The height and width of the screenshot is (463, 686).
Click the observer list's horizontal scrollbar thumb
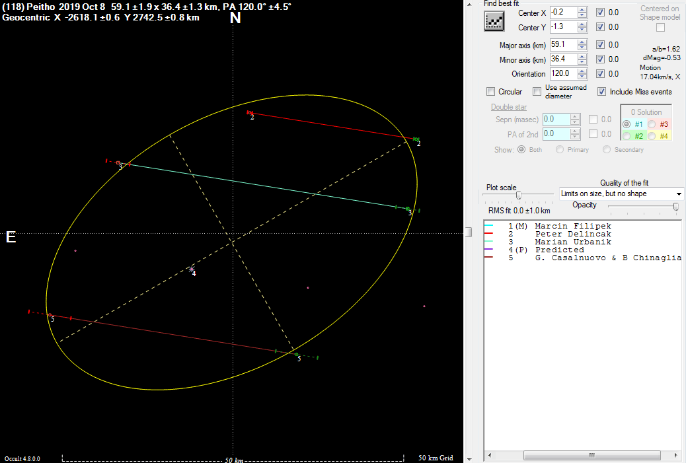592,455
